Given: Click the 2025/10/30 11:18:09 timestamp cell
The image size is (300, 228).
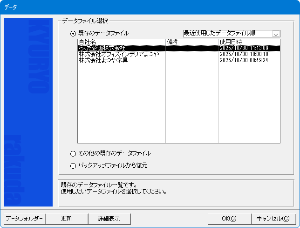Looking at the screenshot, I should pyautogui.click(x=244, y=48).
